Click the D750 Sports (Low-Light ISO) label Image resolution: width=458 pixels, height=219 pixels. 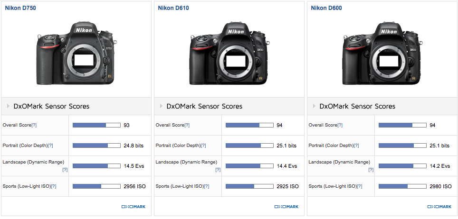tap(27, 186)
